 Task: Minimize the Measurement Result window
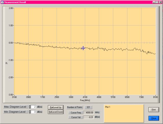point(154,2)
